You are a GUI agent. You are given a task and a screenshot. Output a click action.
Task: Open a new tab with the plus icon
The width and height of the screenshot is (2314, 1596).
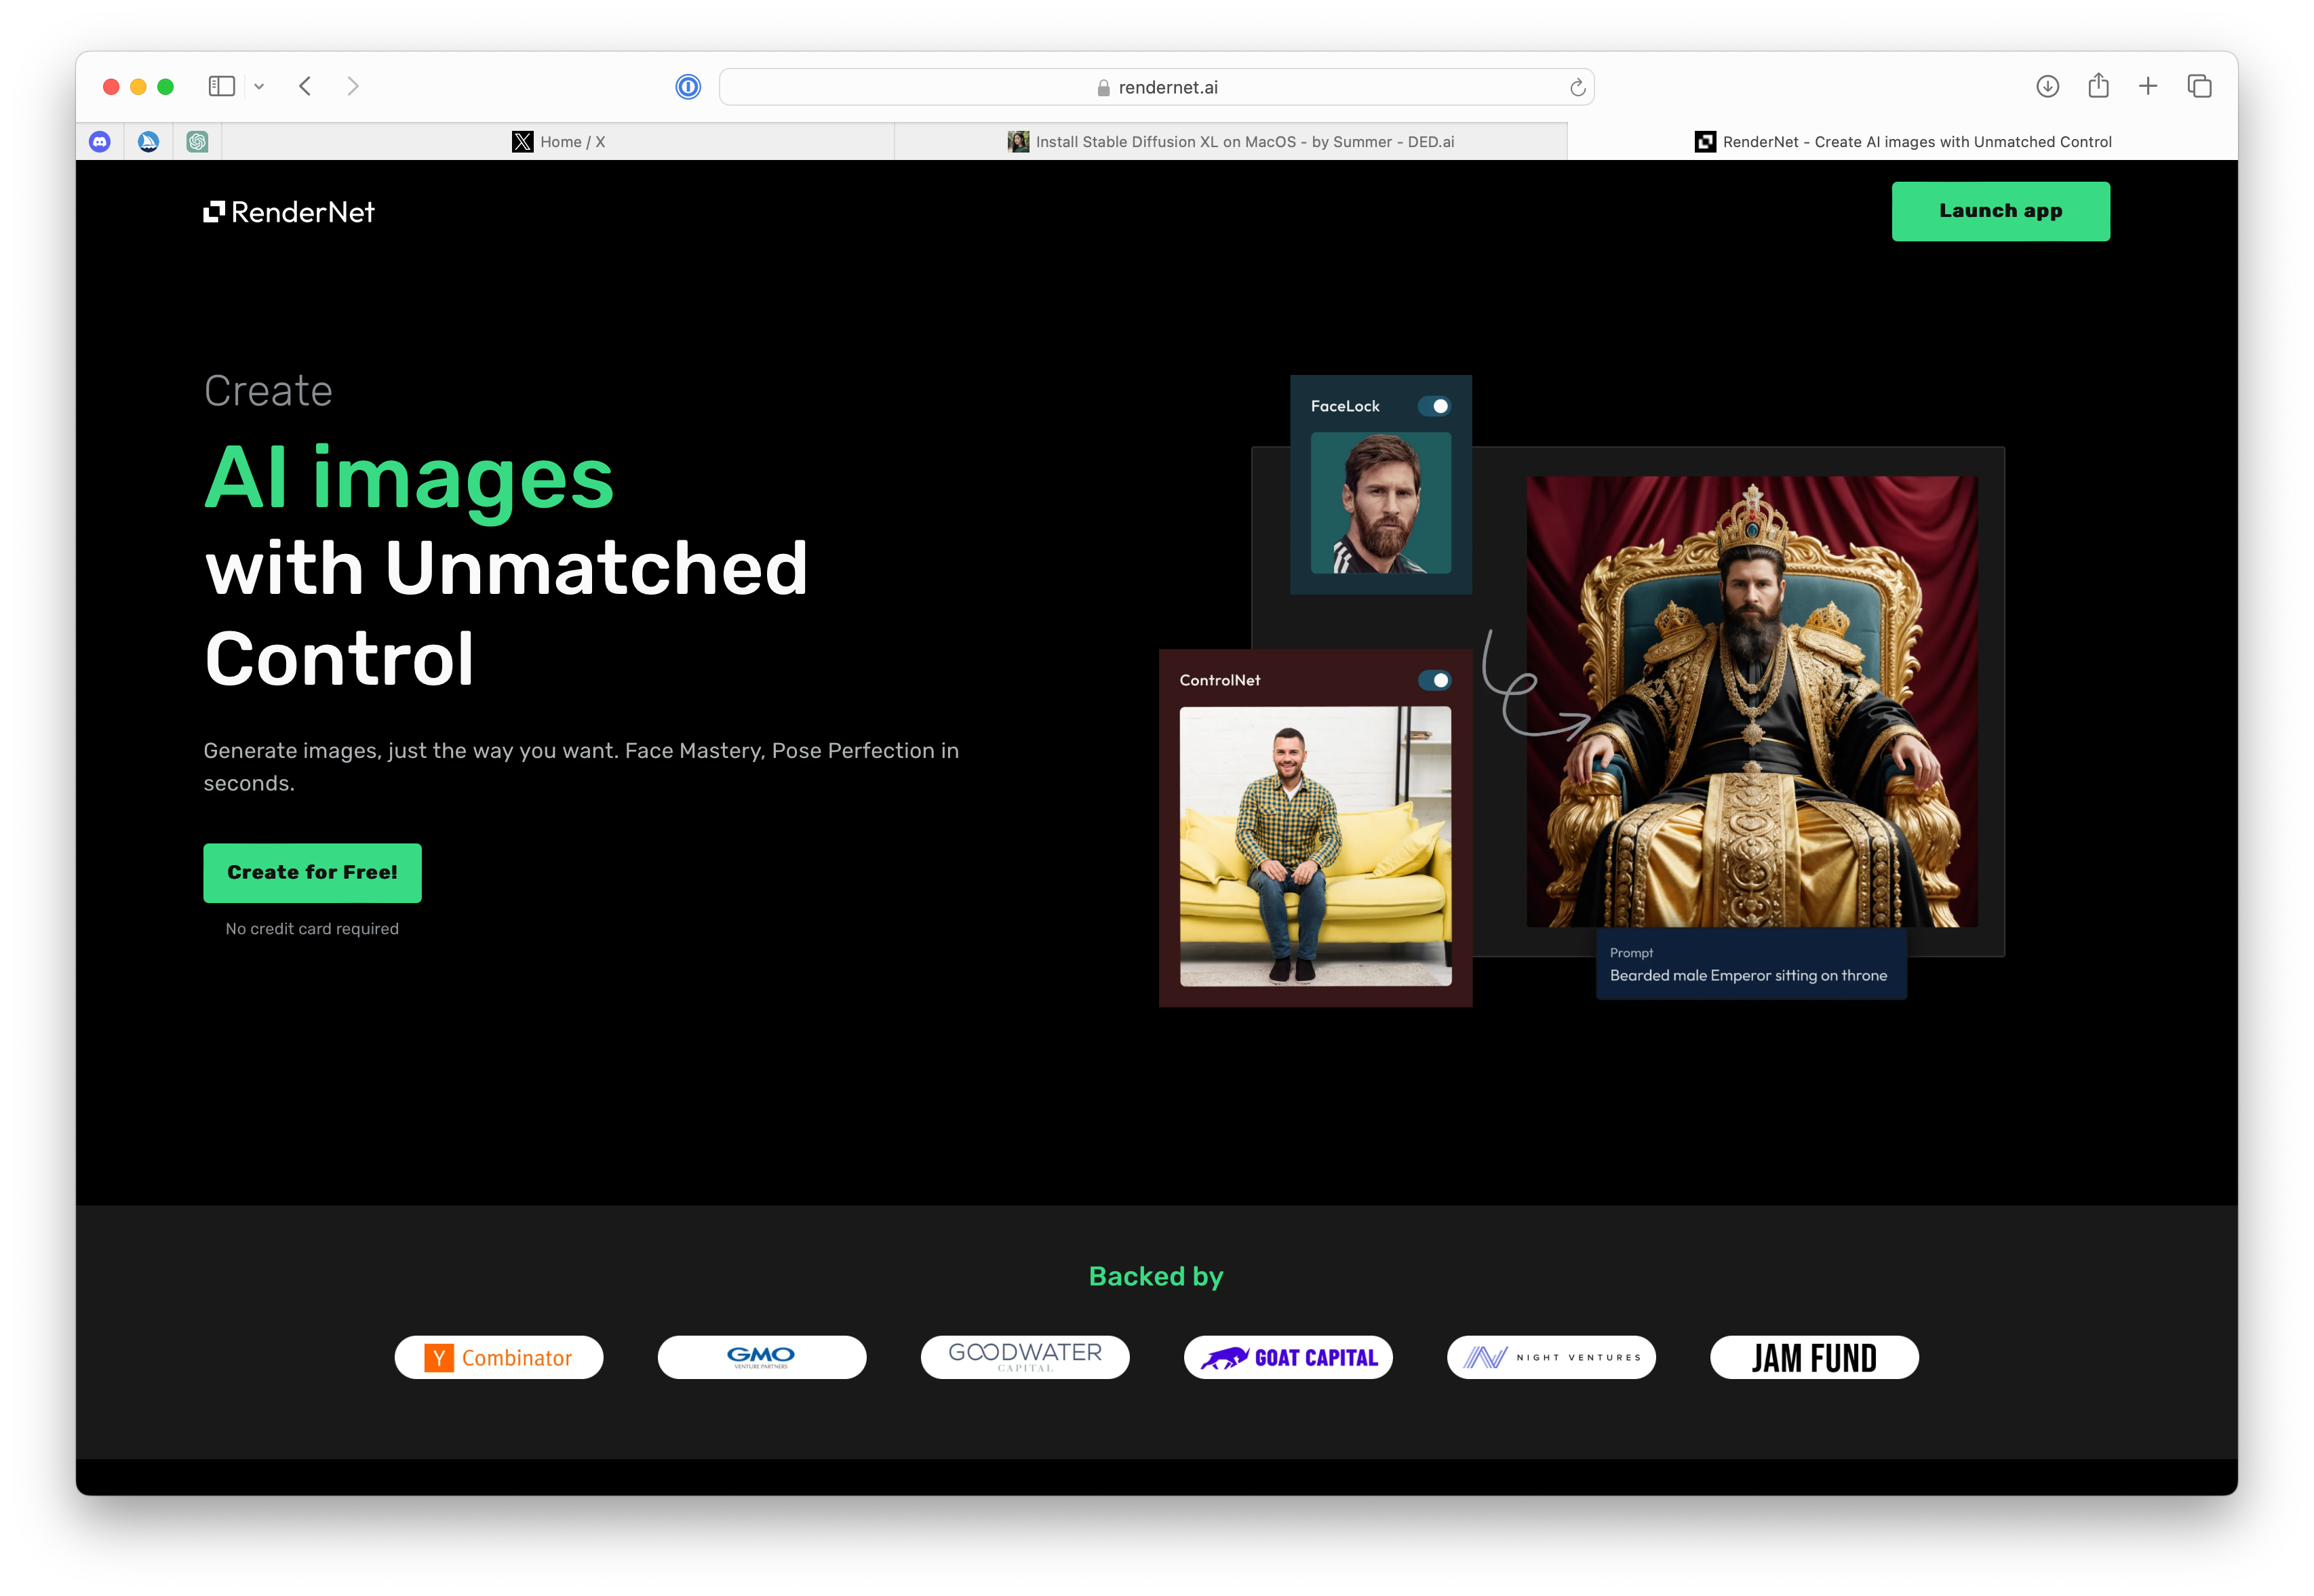point(2148,86)
